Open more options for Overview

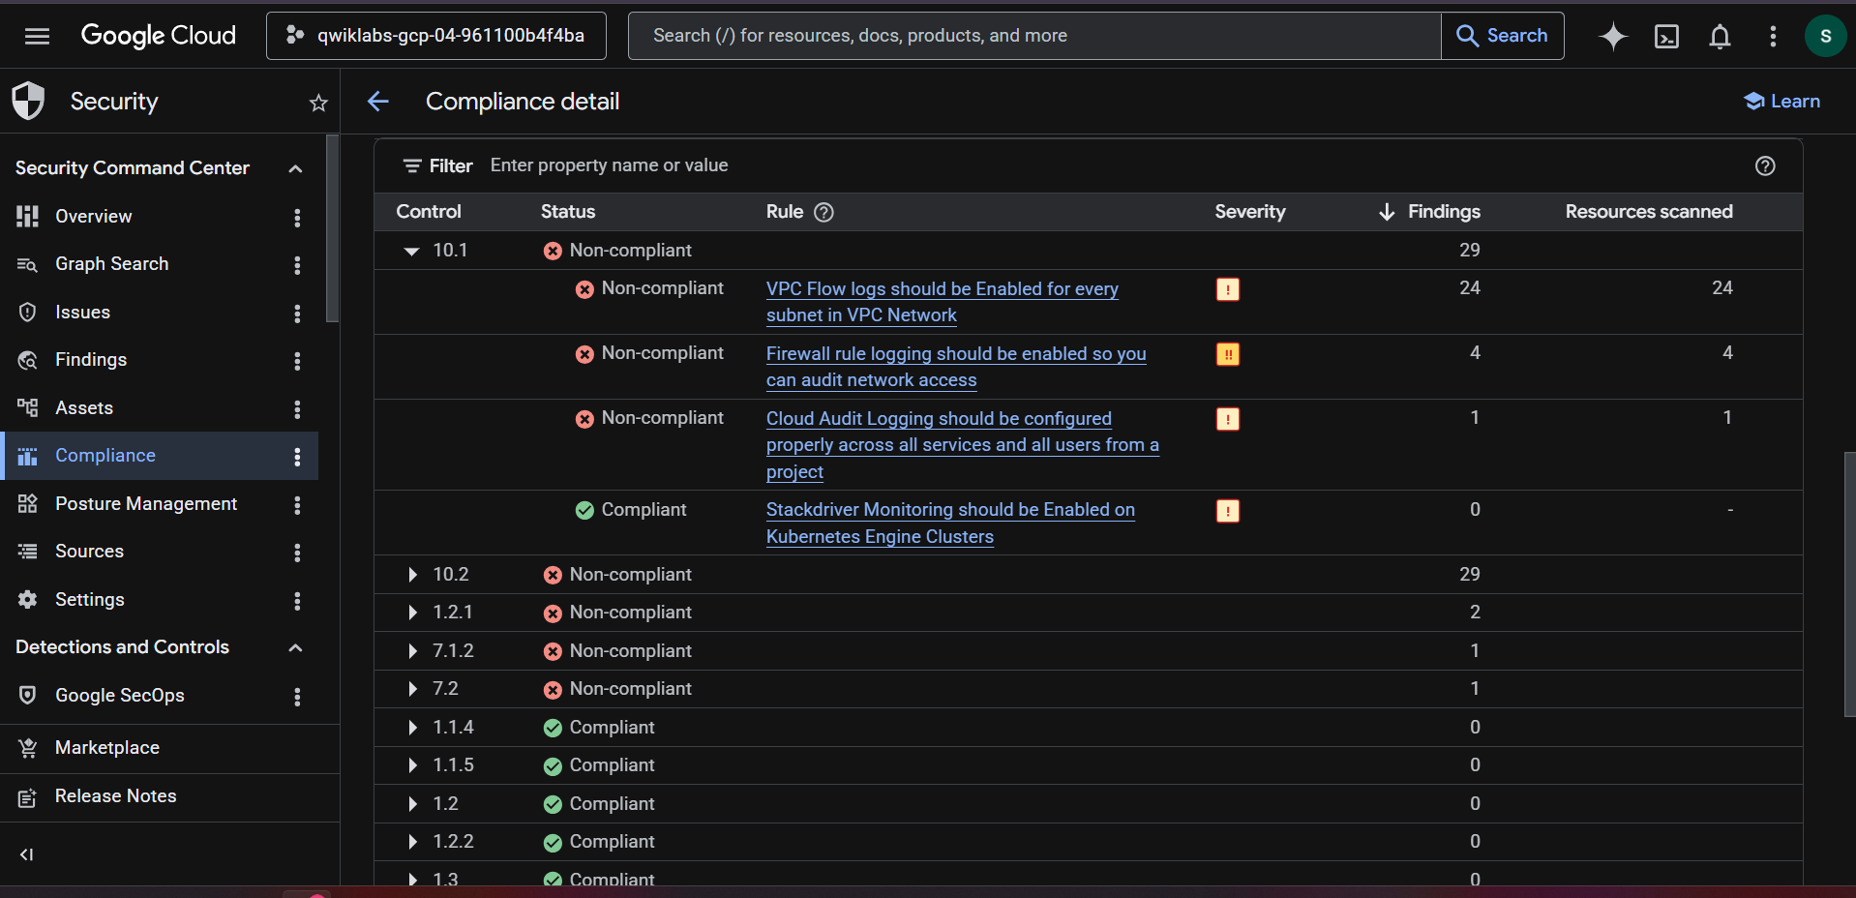[297, 217]
